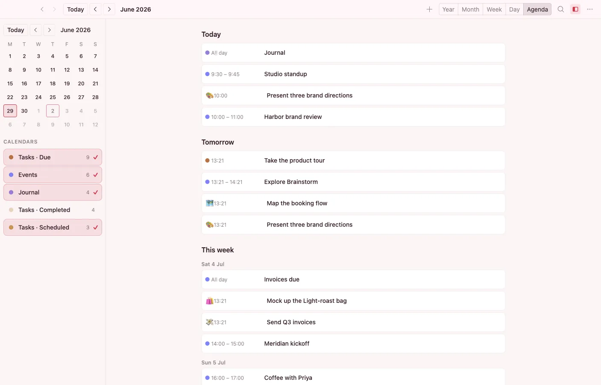Go back with the faded left history arrow

42,9
